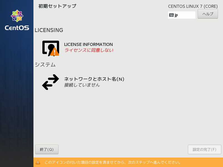
Task: Click the CentOS logo in sidebar
Action: (17, 20)
